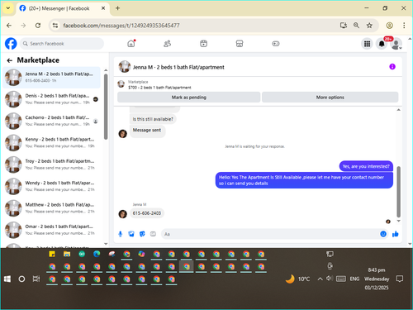Choose a GIF icon

click(153, 234)
